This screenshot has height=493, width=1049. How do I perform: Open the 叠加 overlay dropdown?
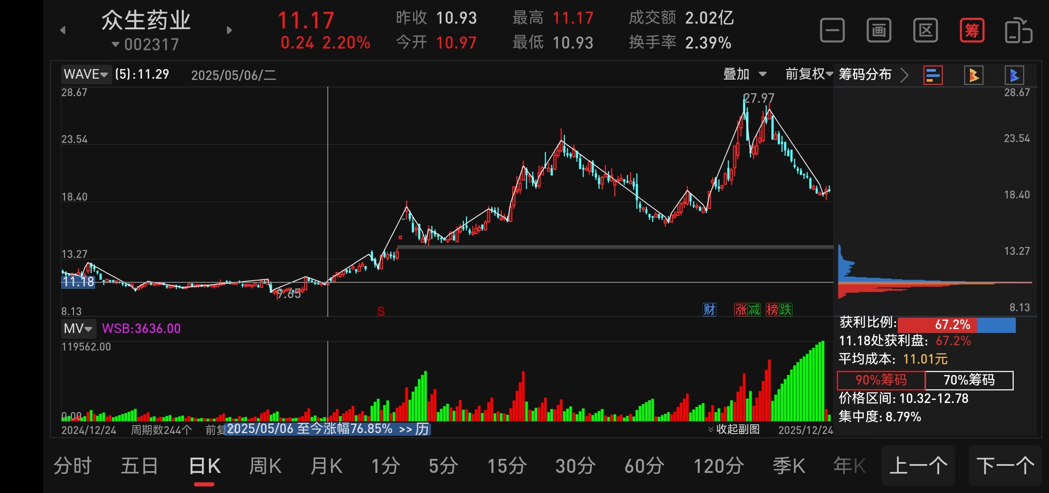coord(744,74)
